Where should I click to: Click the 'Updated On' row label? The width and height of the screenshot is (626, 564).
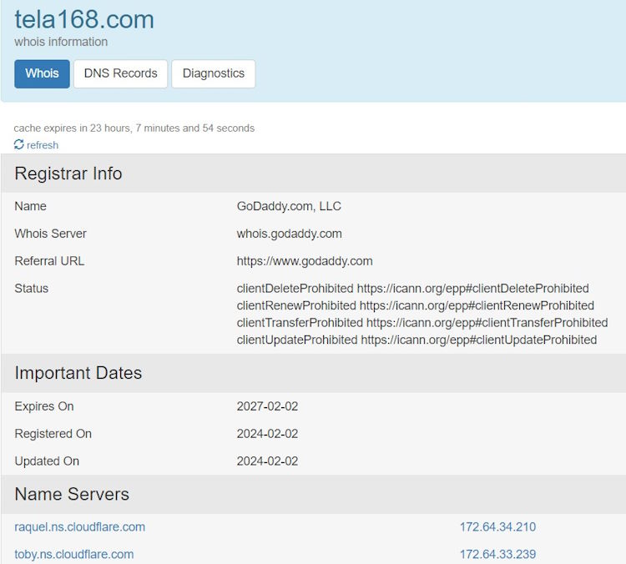[47, 461]
